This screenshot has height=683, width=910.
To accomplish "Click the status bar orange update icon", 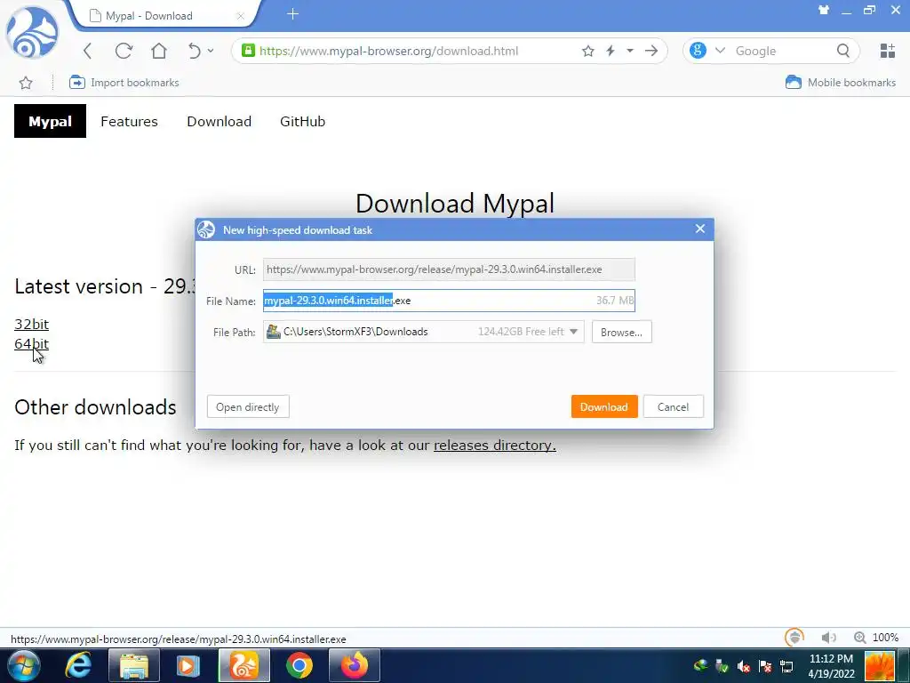I will (794, 637).
